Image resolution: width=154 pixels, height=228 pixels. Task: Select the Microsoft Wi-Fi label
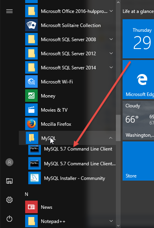click(x=57, y=82)
